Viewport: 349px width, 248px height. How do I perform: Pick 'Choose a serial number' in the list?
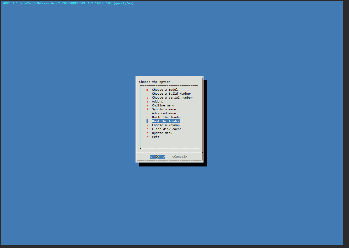(172, 98)
